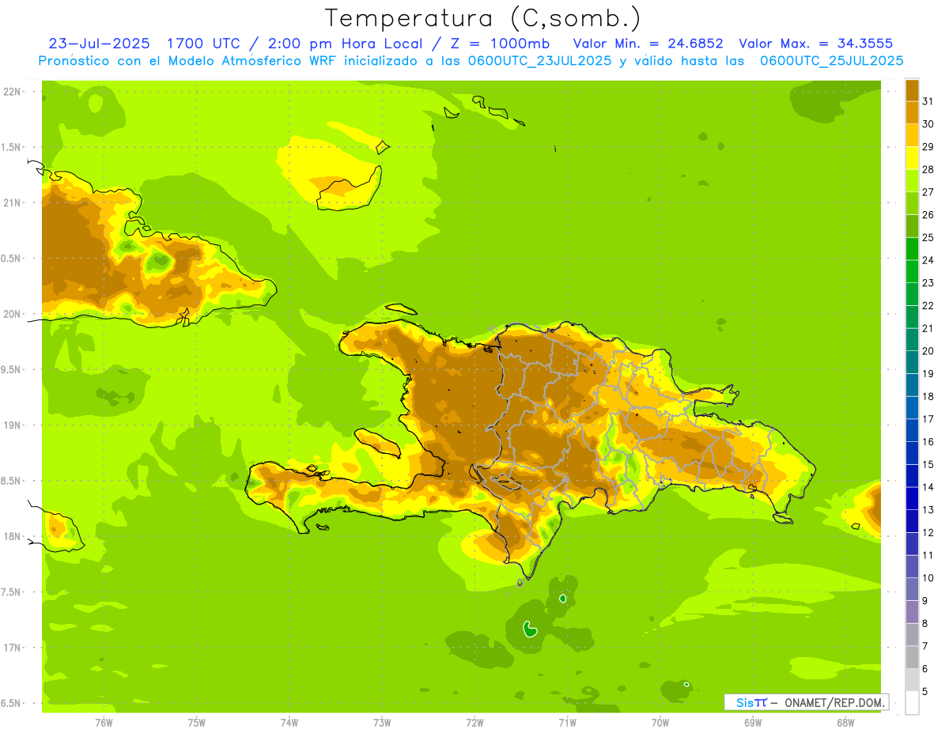This screenshot has height=733, width=949.
Task: Click the 'Z = 1000mb' level text
Action: click(499, 43)
